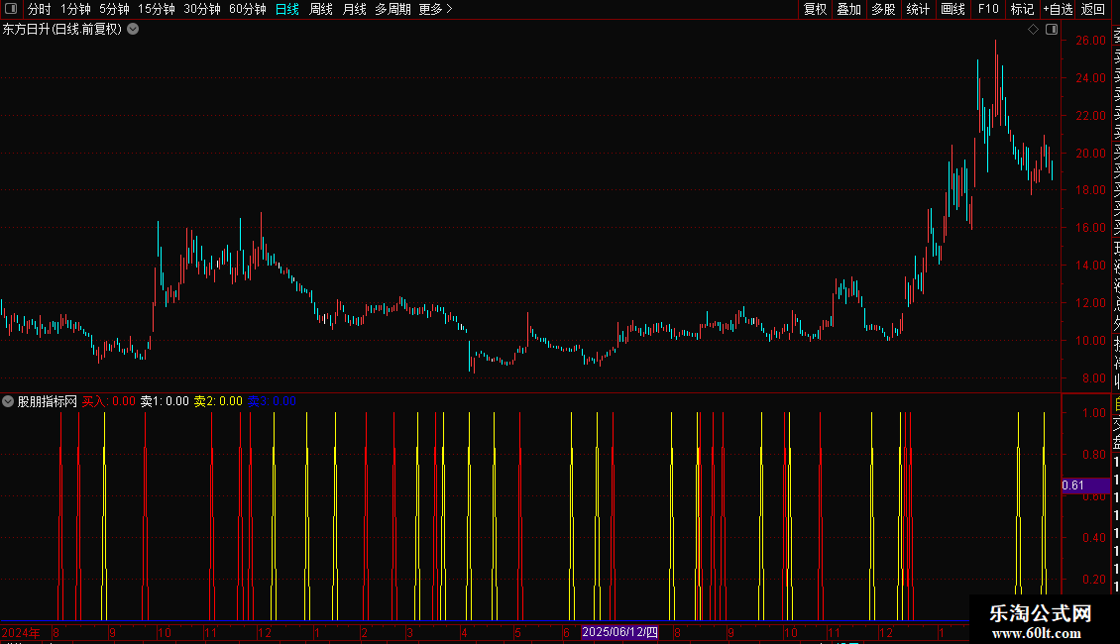Expand dropdown beside 东方日升 chart title
This screenshot has width=1120, height=644.
133,30
